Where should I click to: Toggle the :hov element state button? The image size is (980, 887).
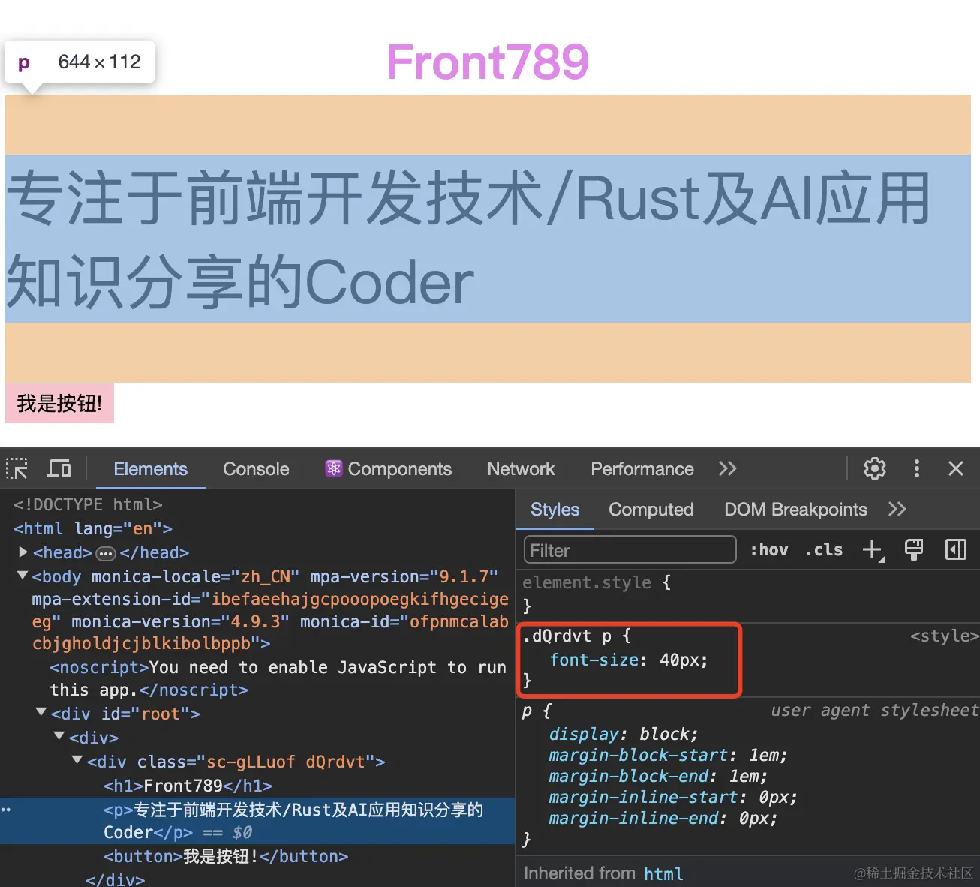(769, 550)
